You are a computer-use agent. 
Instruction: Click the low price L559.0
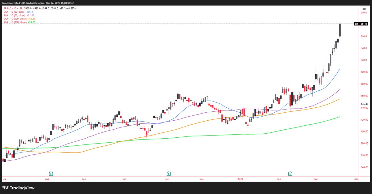pyautogui.click(x=45, y=9)
